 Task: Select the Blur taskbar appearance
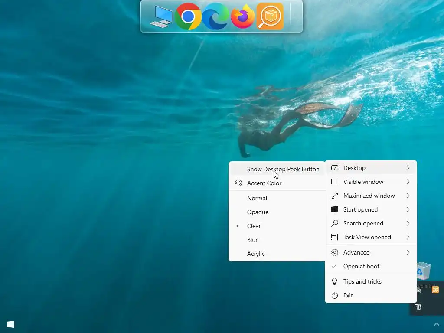[x=277, y=240]
